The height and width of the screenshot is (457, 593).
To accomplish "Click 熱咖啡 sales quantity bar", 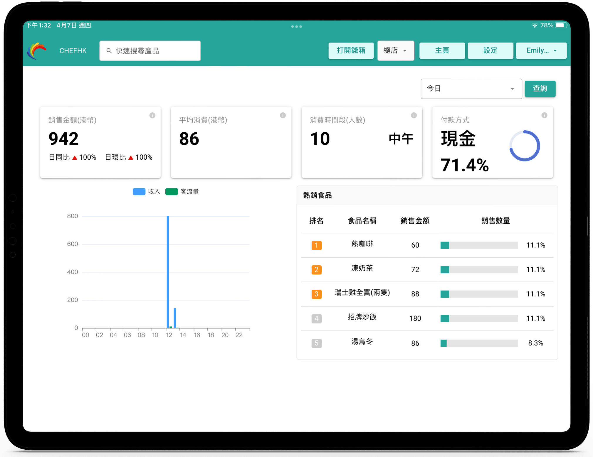I will [479, 245].
